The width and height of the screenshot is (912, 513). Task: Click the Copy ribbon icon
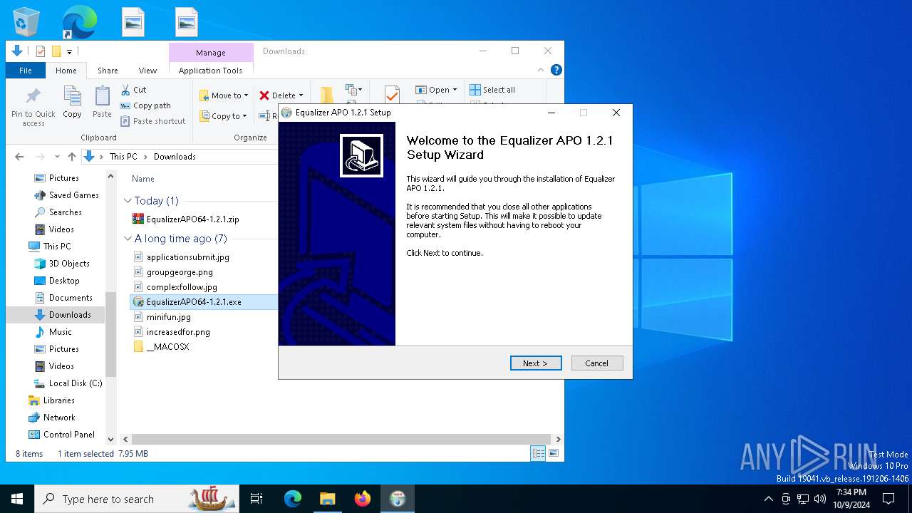(72, 103)
